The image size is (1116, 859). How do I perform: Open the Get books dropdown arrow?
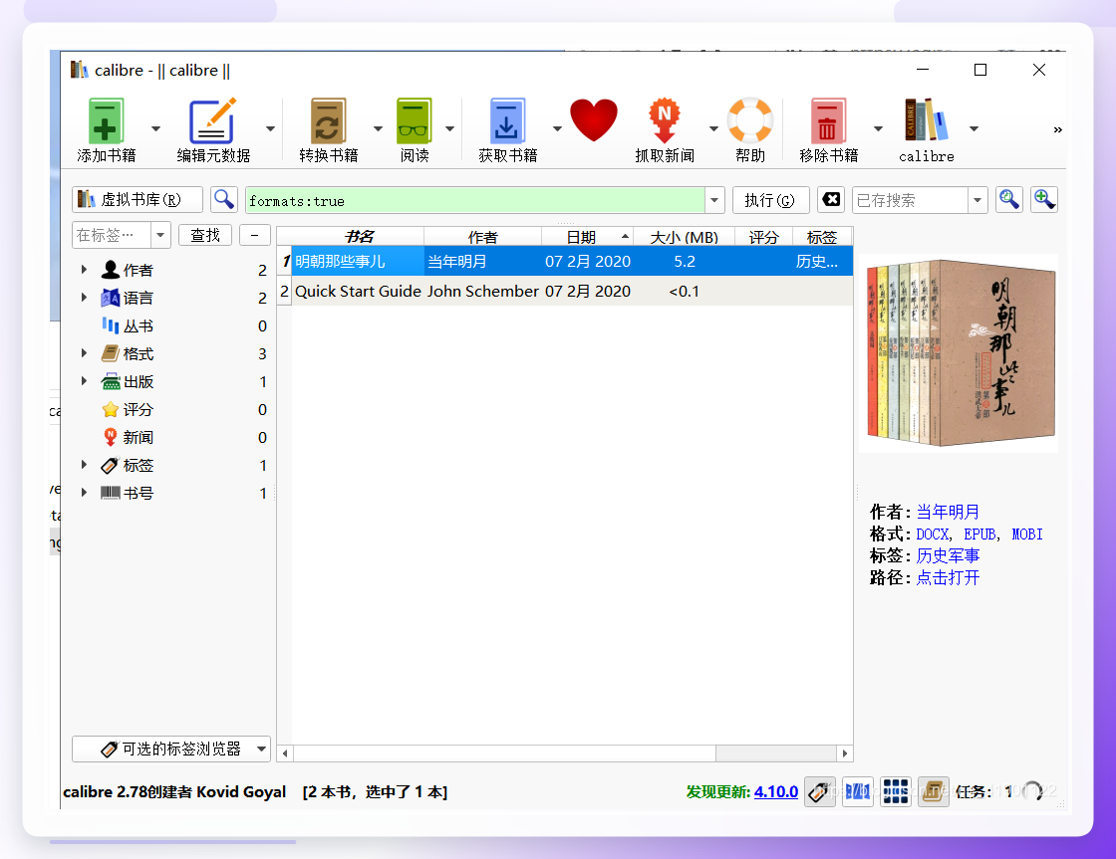click(557, 128)
